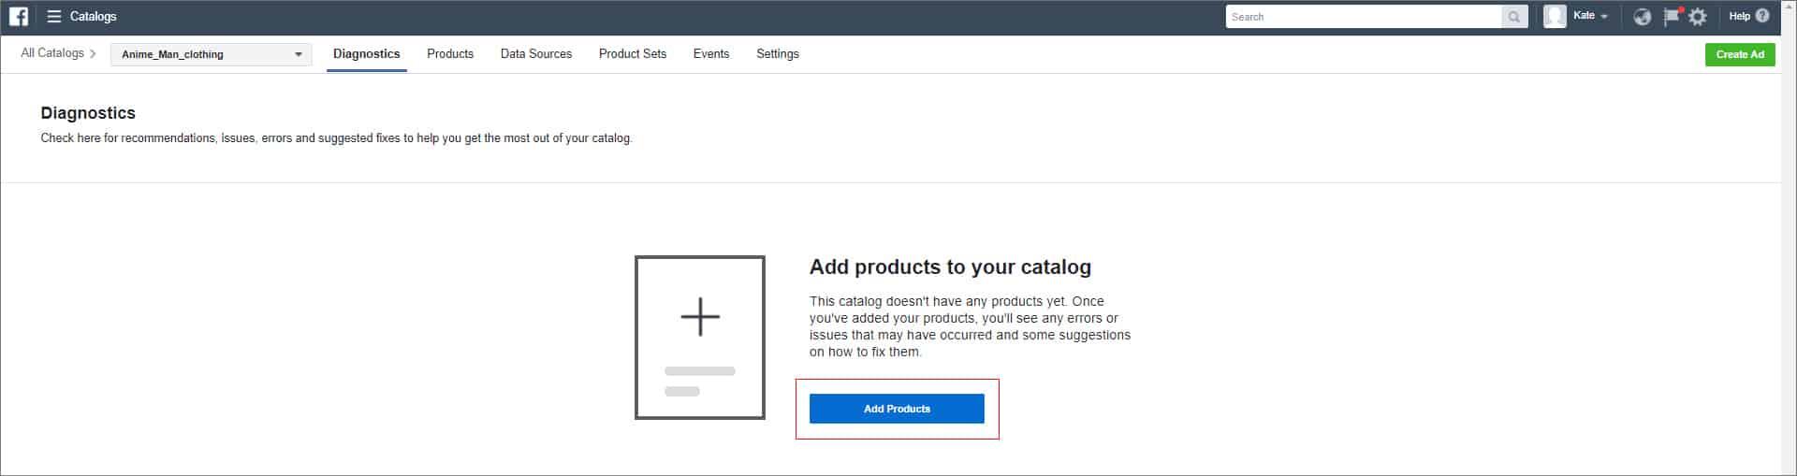Click the plus sign catalog placeholder image
Screen dimensions: 1797x476
pos(700,338)
